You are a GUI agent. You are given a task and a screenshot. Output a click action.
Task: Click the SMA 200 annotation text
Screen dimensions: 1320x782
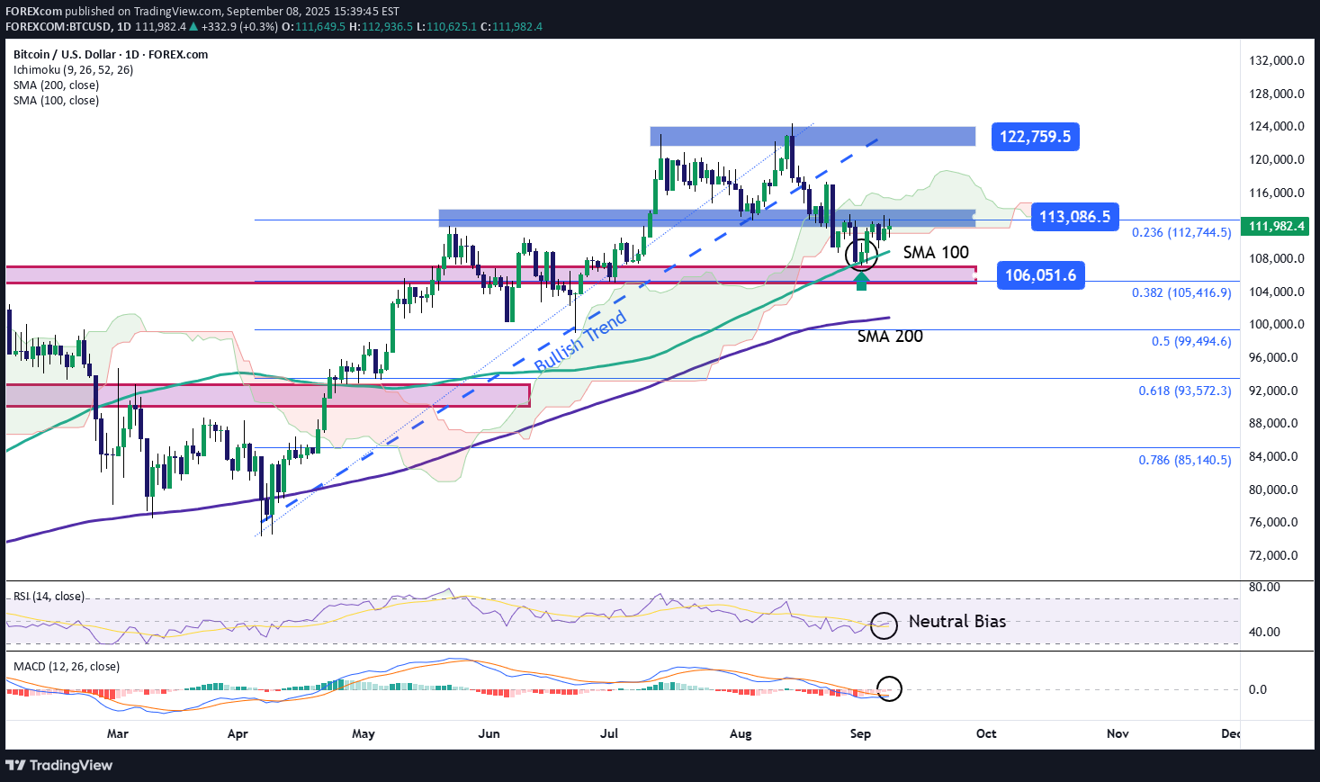(x=890, y=337)
